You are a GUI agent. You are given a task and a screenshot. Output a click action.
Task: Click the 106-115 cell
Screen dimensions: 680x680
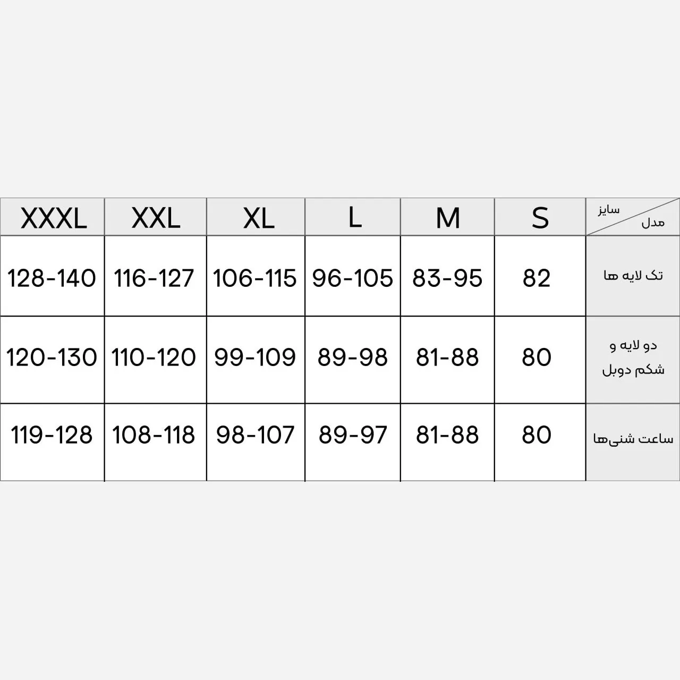coord(255,278)
